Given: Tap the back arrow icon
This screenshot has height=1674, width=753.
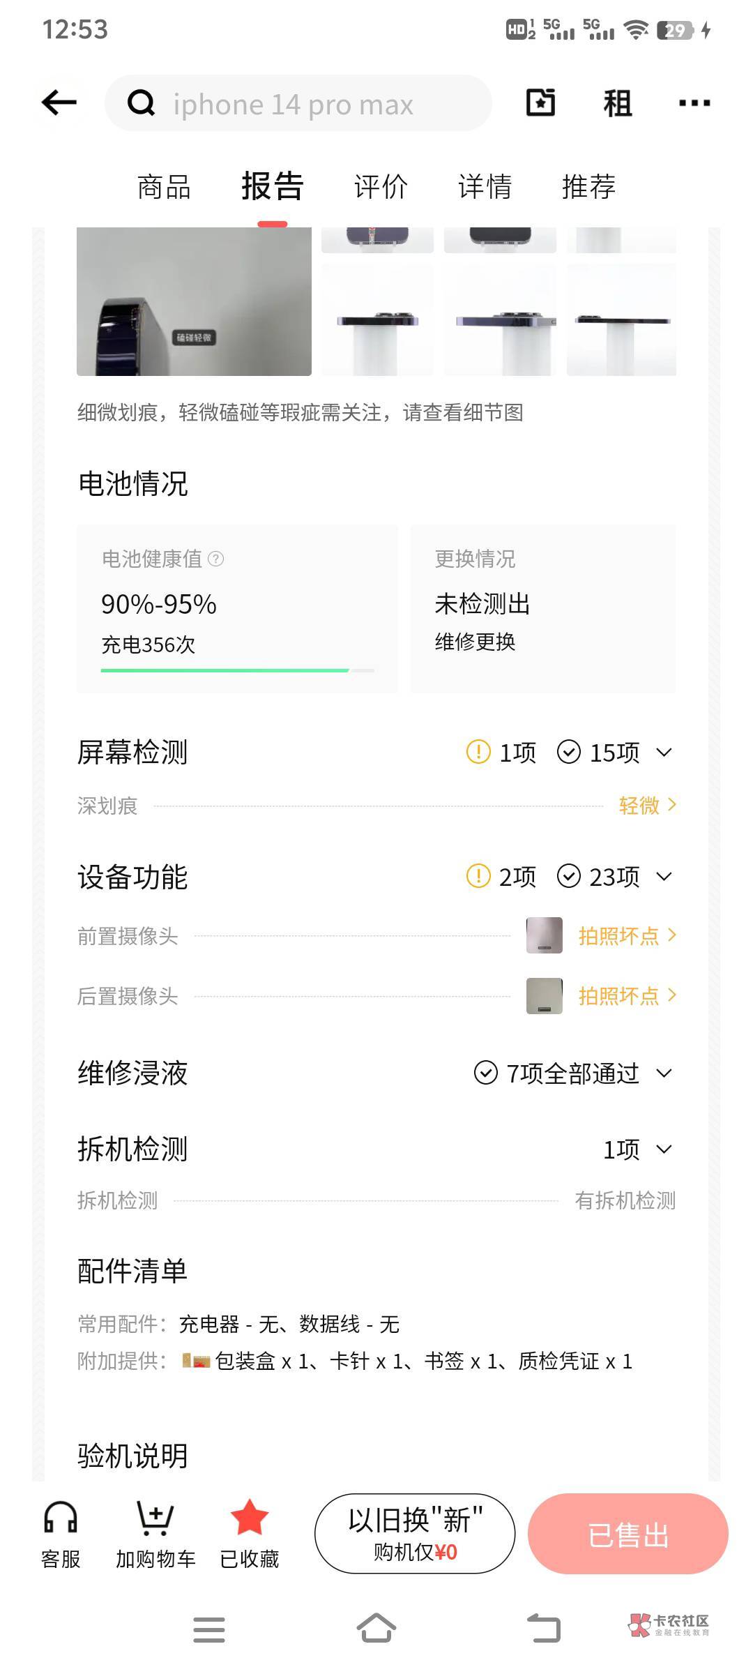Looking at the screenshot, I should [x=59, y=103].
